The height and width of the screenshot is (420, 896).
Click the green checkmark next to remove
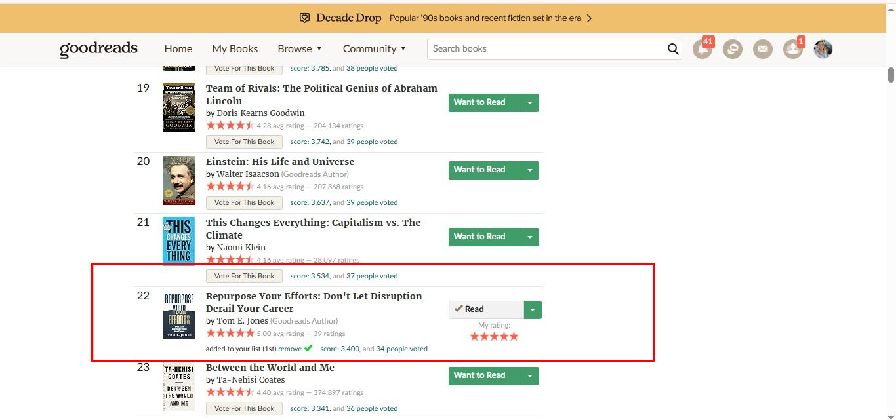(308, 348)
